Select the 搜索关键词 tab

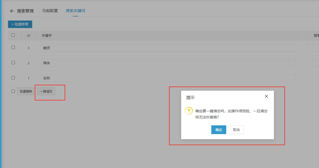coord(75,11)
